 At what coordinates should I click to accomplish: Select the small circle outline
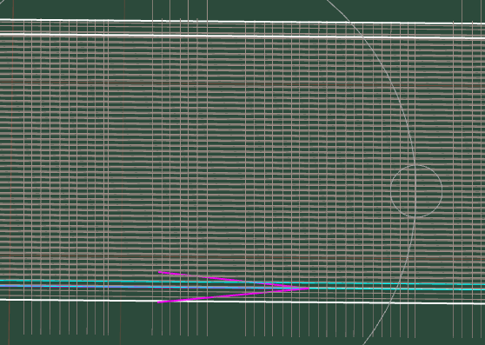click(x=416, y=191)
